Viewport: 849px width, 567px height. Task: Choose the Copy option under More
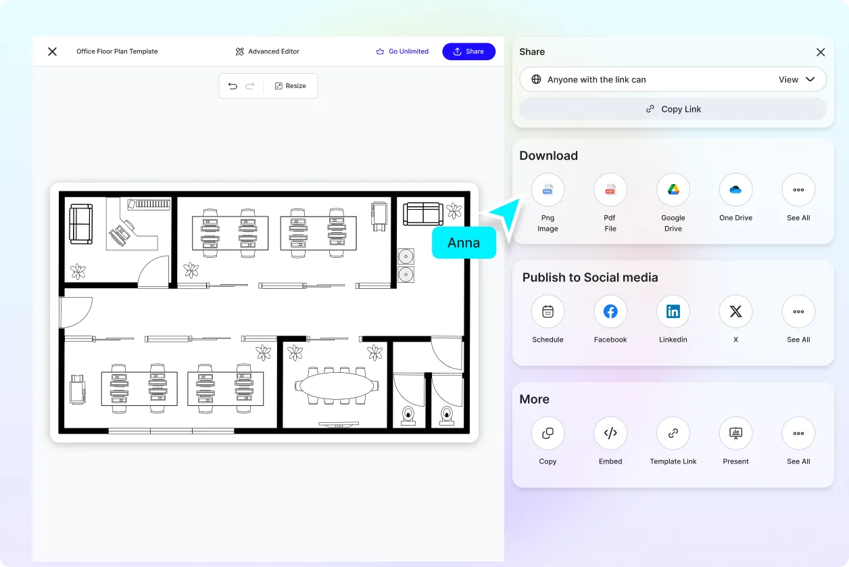click(x=548, y=434)
